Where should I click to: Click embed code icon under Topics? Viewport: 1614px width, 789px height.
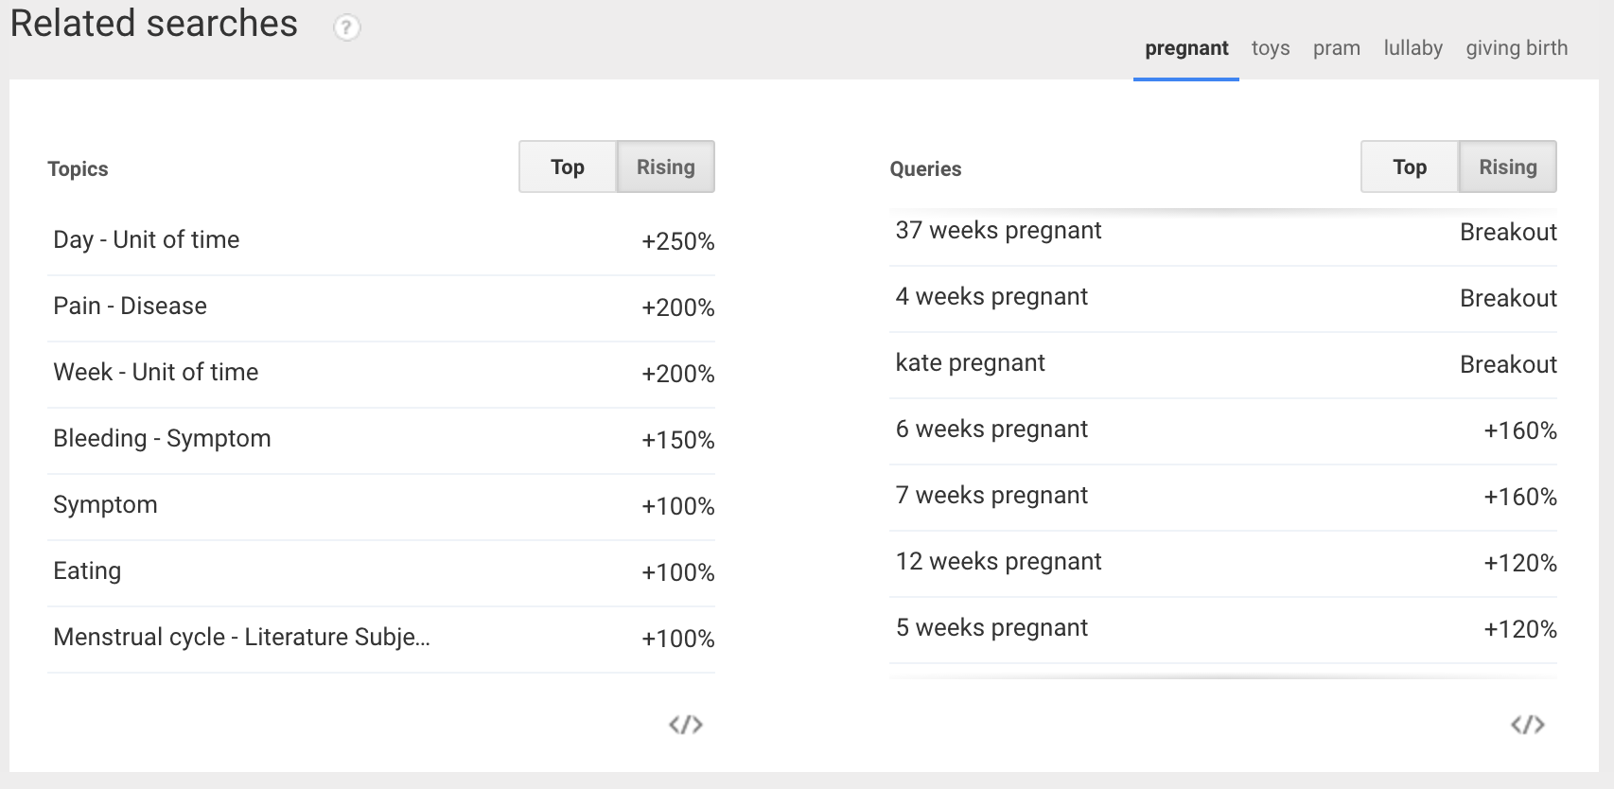click(x=685, y=725)
